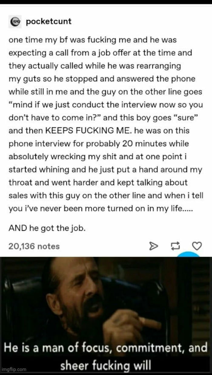Click the line mentioning "20 minutes"
212x375 pixels.
click(98, 144)
